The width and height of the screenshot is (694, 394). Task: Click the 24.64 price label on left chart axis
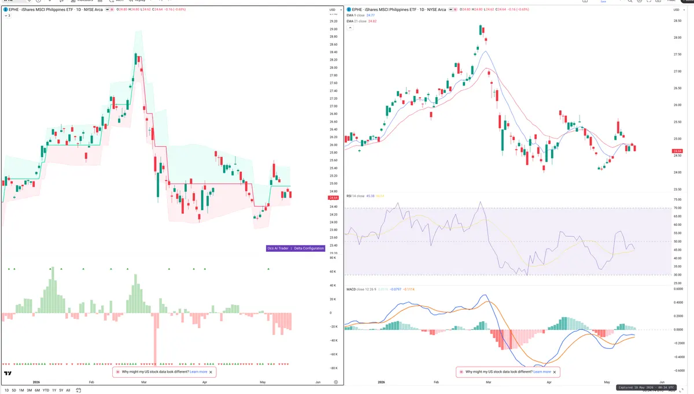point(332,198)
